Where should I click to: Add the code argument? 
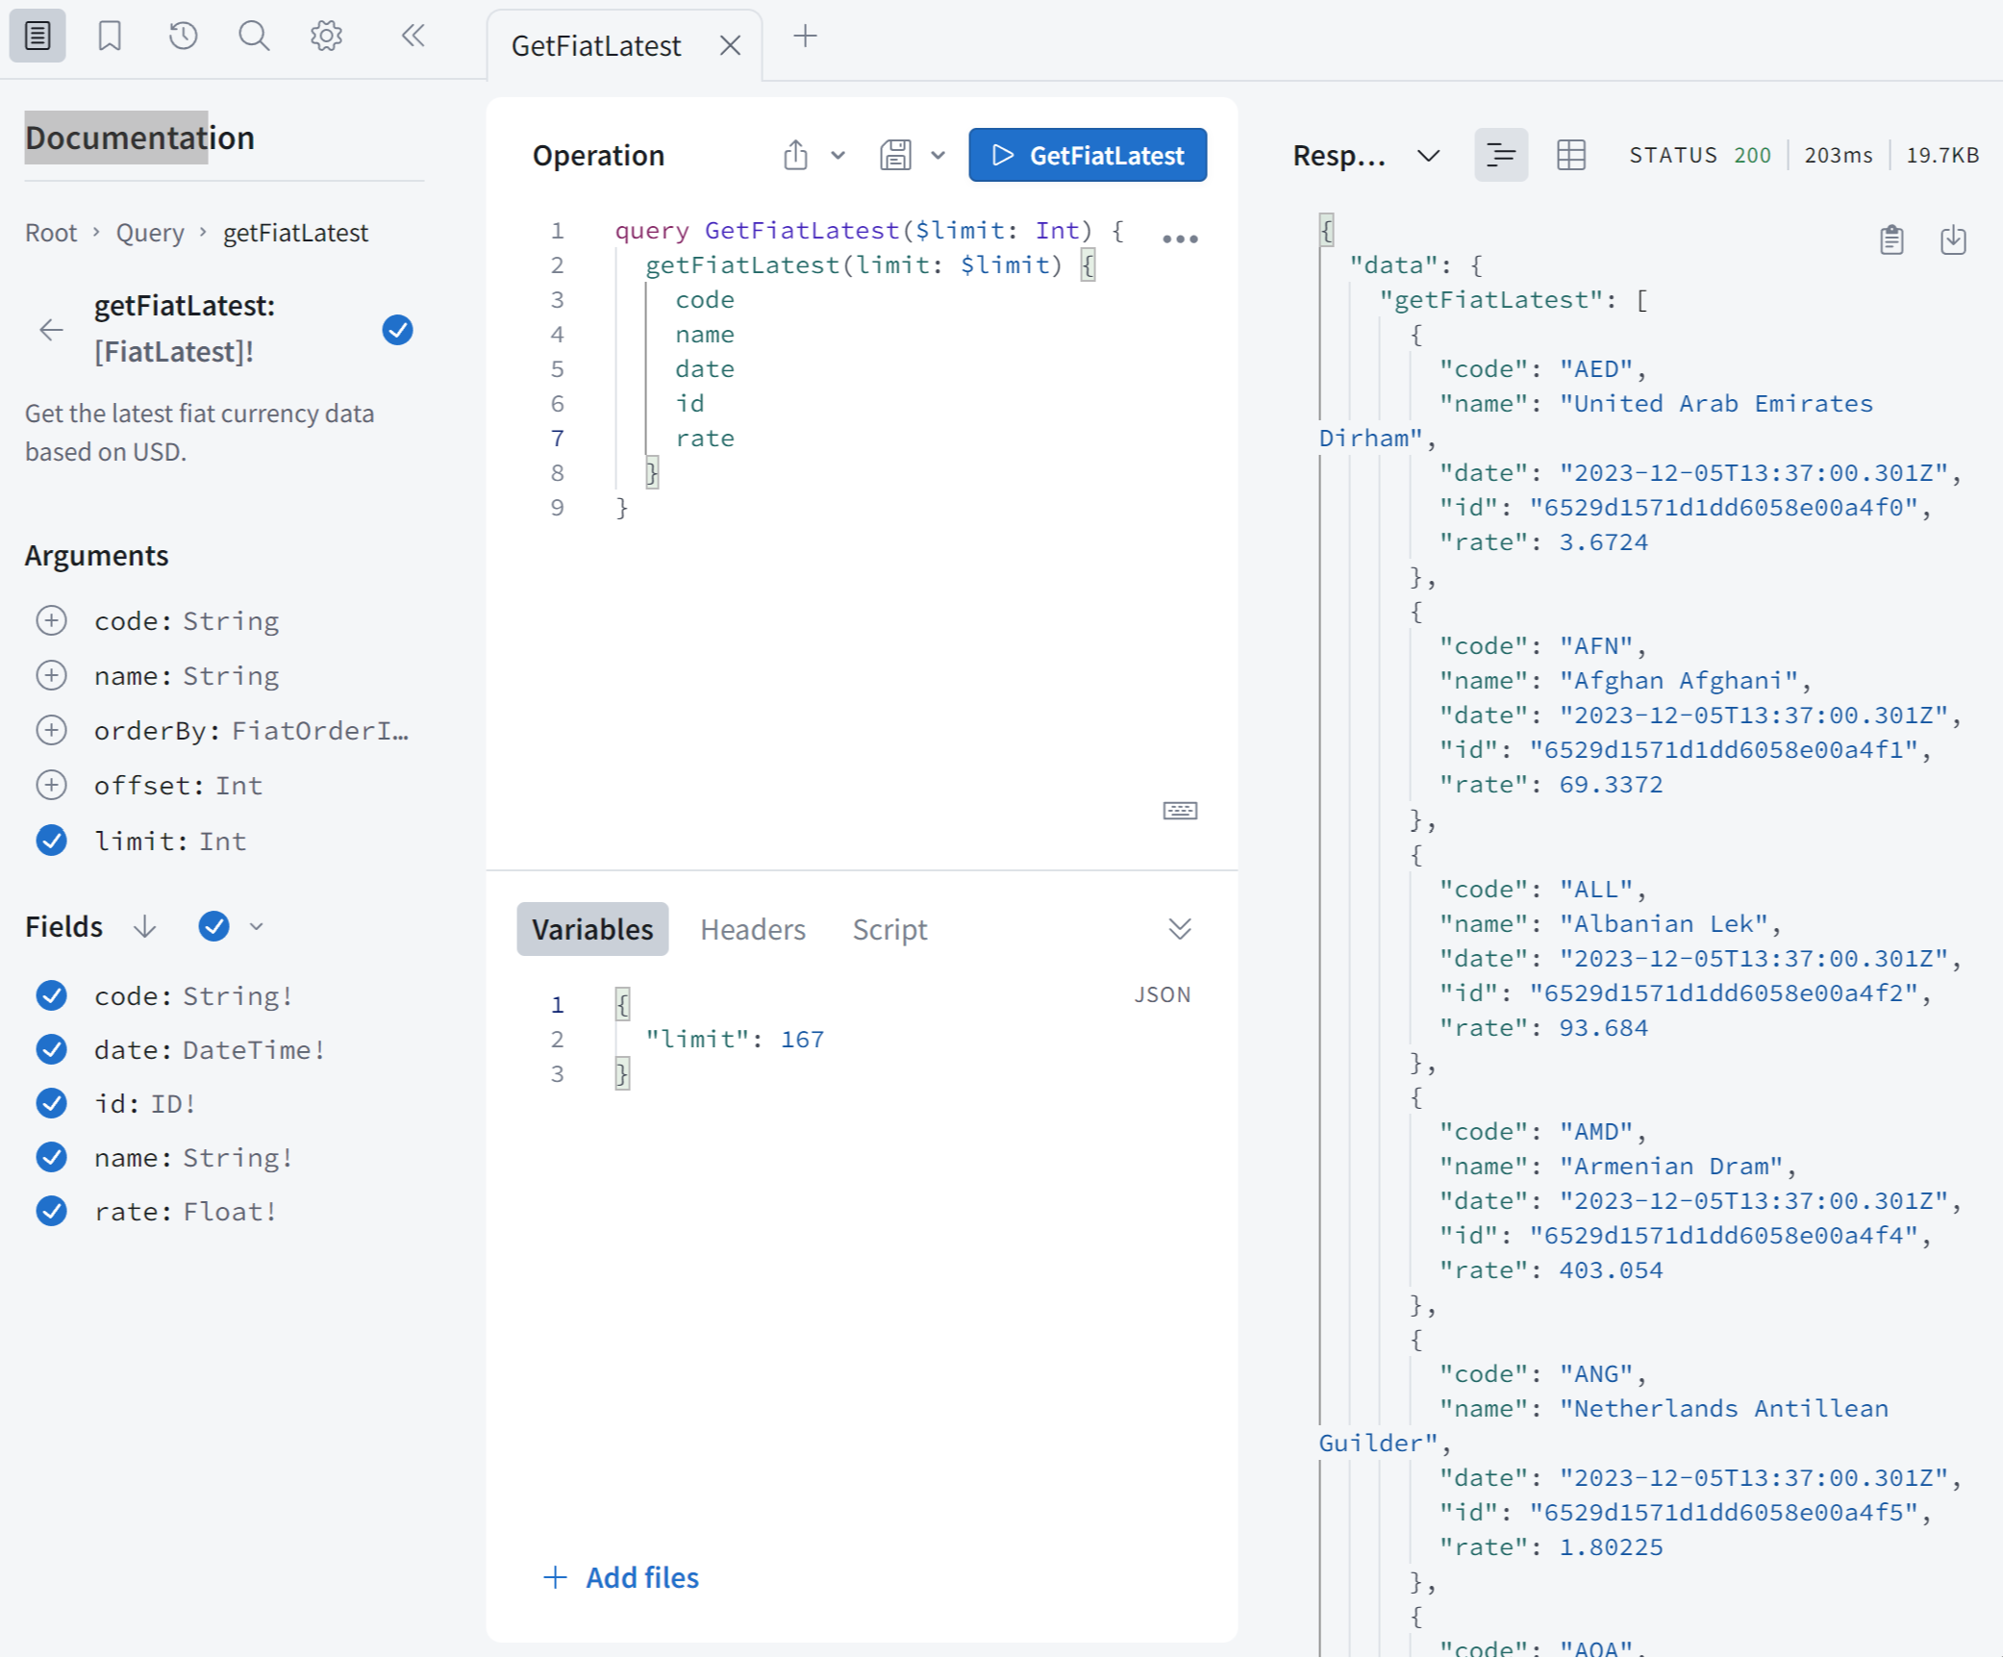click(x=51, y=621)
